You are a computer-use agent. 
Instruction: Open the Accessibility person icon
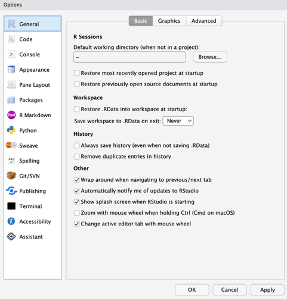[11, 221]
